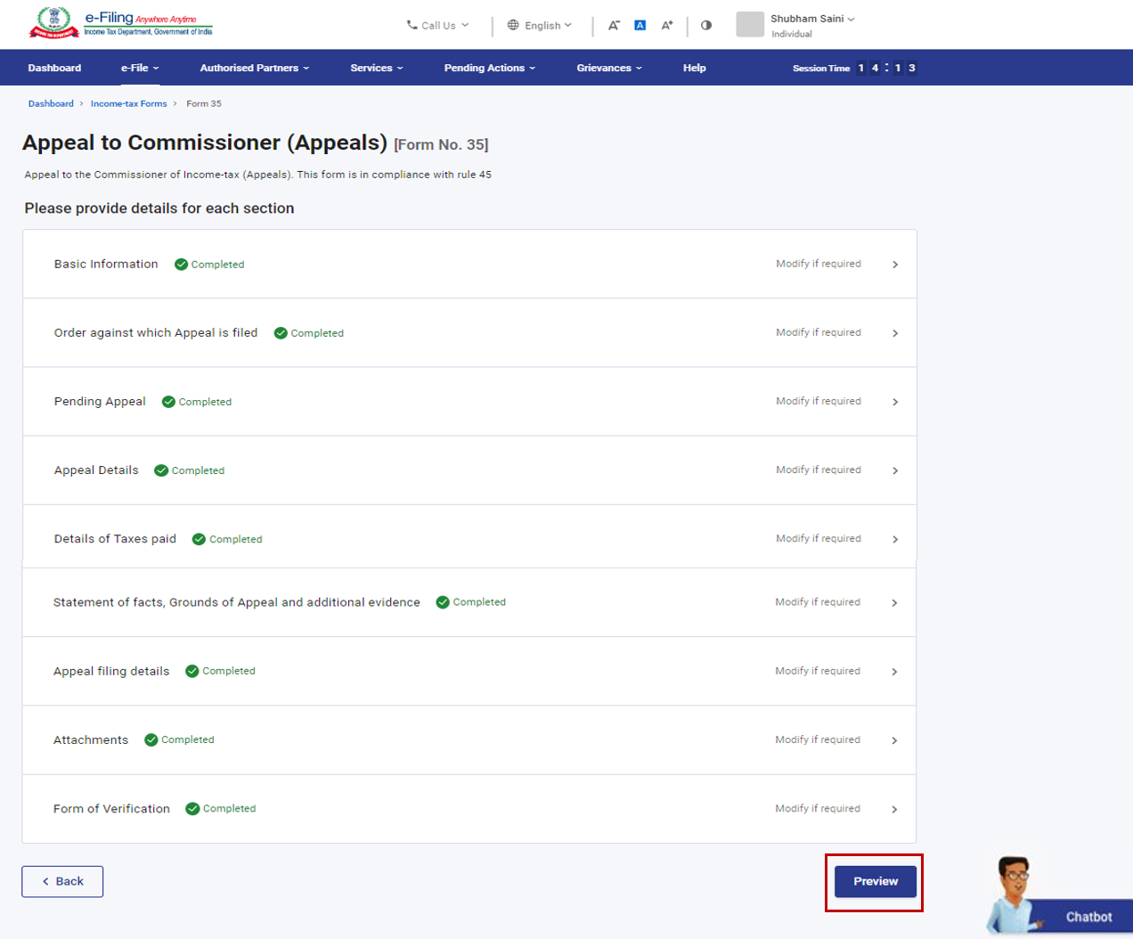Open the e-File menu

[x=140, y=68]
